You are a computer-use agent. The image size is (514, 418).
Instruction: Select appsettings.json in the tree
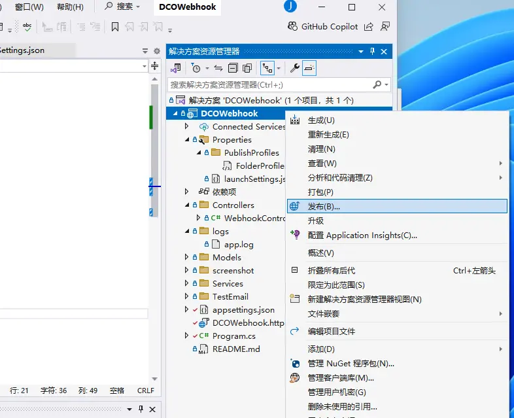pos(243,309)
